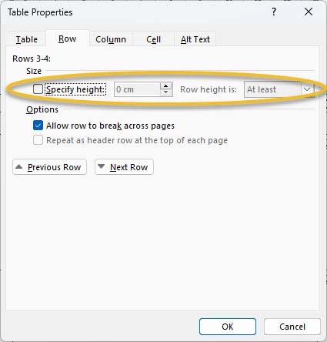Uncheck Allow row to break across pages
The height and width of the screenshot is (342, 327).
pyautogui.click(x=38, y=126)
